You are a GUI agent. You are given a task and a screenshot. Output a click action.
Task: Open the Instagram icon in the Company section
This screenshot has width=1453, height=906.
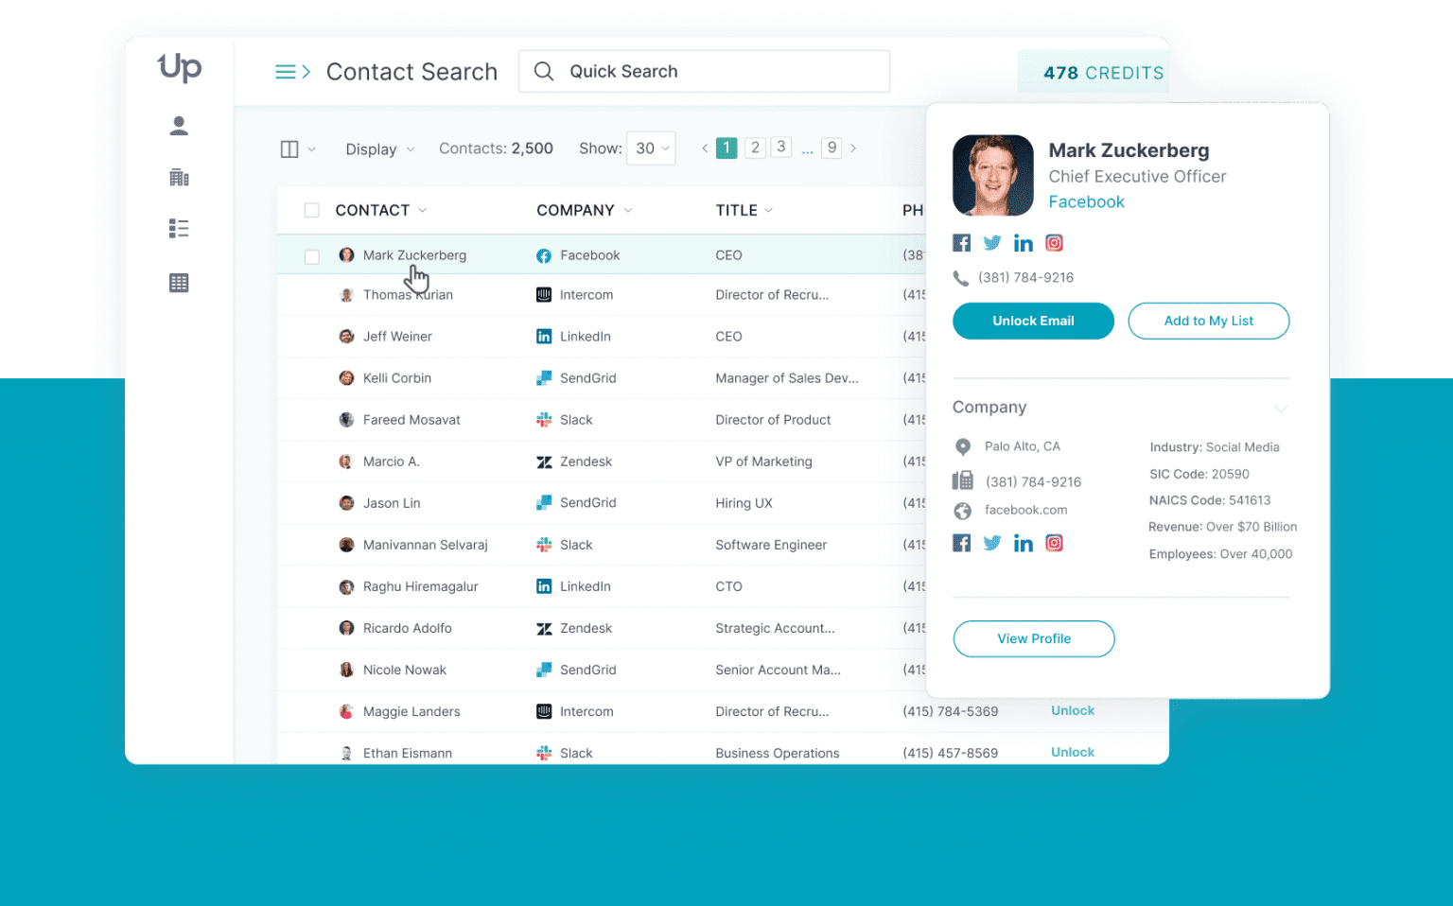pos(1054,542)
